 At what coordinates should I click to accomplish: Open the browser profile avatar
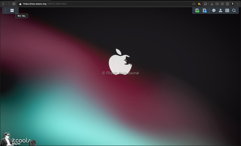[x=233, y=4]
